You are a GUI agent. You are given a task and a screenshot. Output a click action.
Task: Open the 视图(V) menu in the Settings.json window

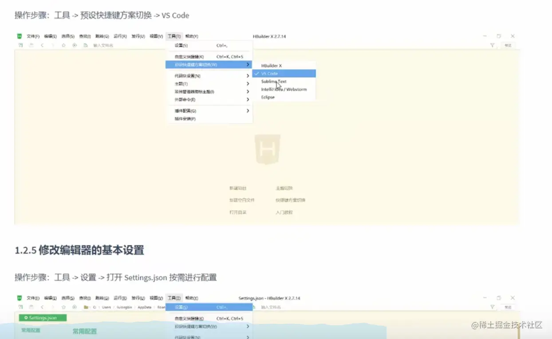156,298
